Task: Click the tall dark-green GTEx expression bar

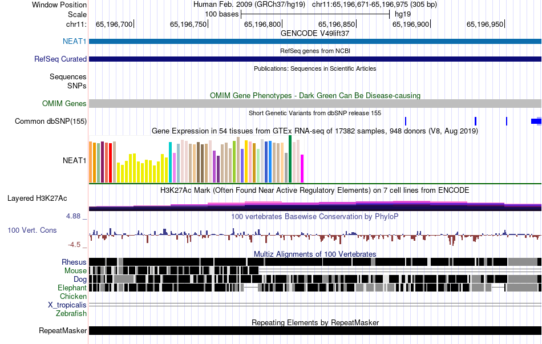Action: tap(290, 159)
